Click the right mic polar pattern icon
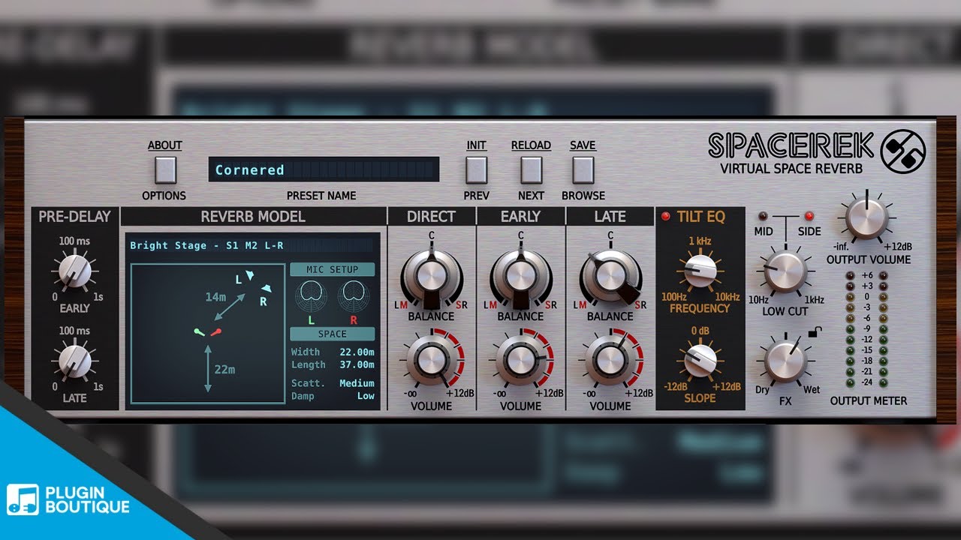The height and width of the screenshot is (540, 961). [x=353, y=296]
